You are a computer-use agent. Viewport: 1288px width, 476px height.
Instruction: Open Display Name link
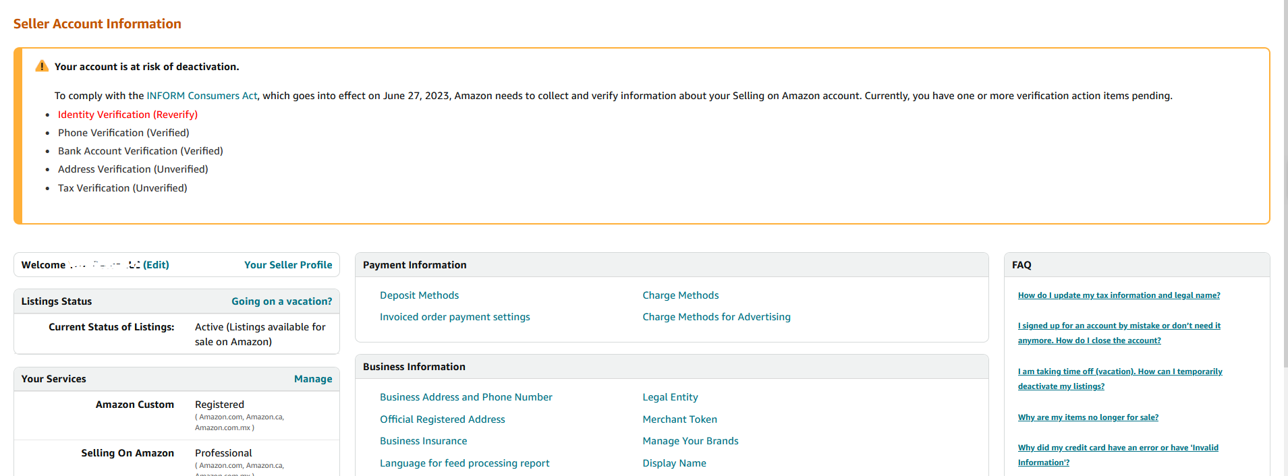674,463
